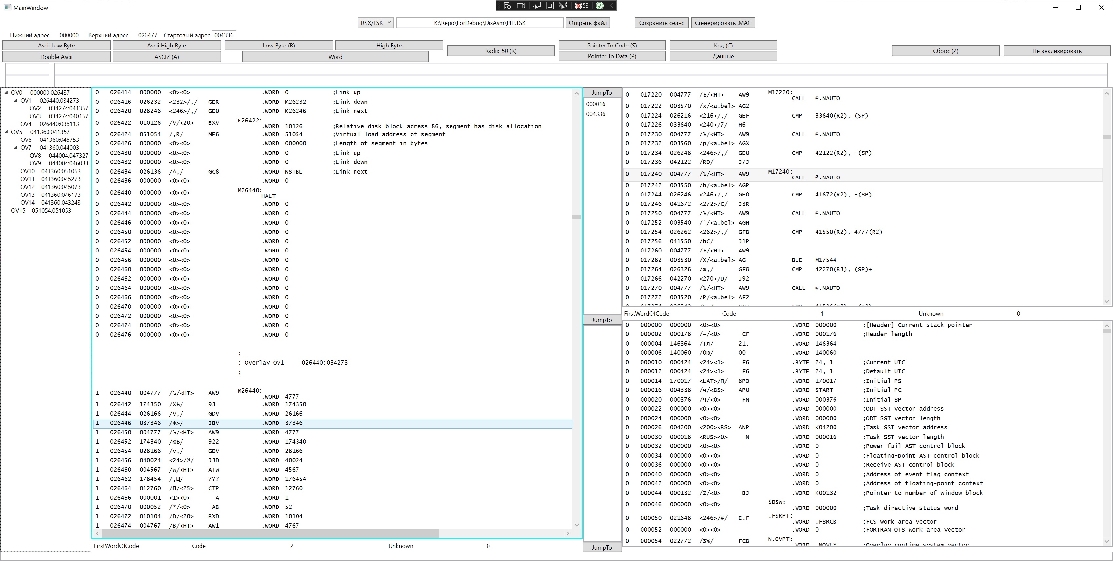Viewport: 1113px width, 561px height.
Task: Open the RSX/TSK format dropdown
Action: (375, 23)
